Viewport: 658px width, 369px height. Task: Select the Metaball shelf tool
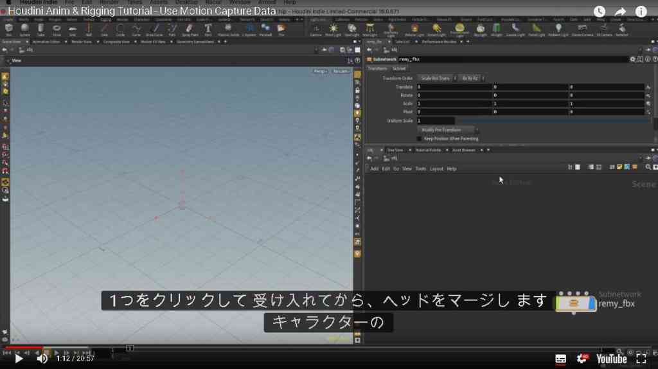pyautogui.click(x=265, y=30)
